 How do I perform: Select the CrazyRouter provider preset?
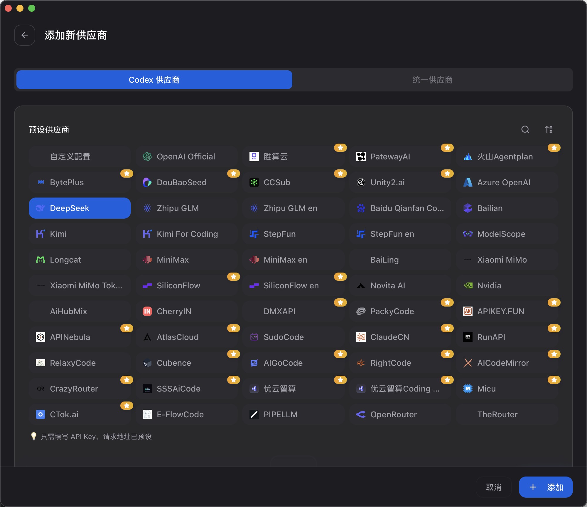[x=80, y=389]
